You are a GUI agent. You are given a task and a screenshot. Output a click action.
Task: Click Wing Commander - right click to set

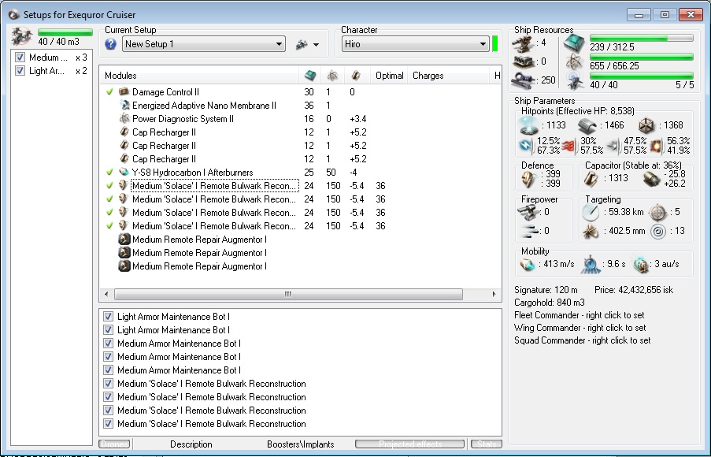tap(580, 328)
